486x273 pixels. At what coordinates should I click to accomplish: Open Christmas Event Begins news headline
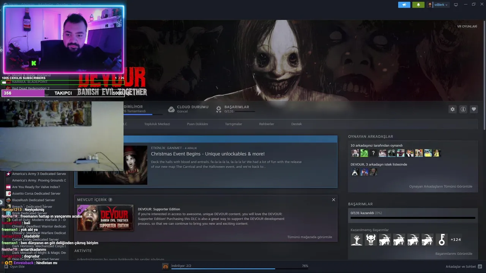click(x=208, y=154)
